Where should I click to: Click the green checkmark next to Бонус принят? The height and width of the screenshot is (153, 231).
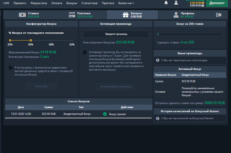pyautogui.click(x=105, y=114)
